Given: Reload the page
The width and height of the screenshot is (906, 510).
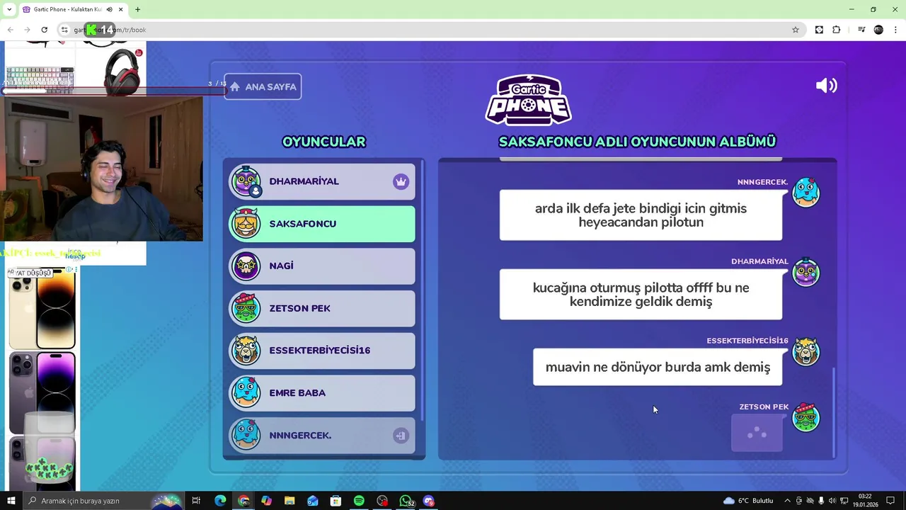Looking at the screenshot, I should [x=44, y=30].
